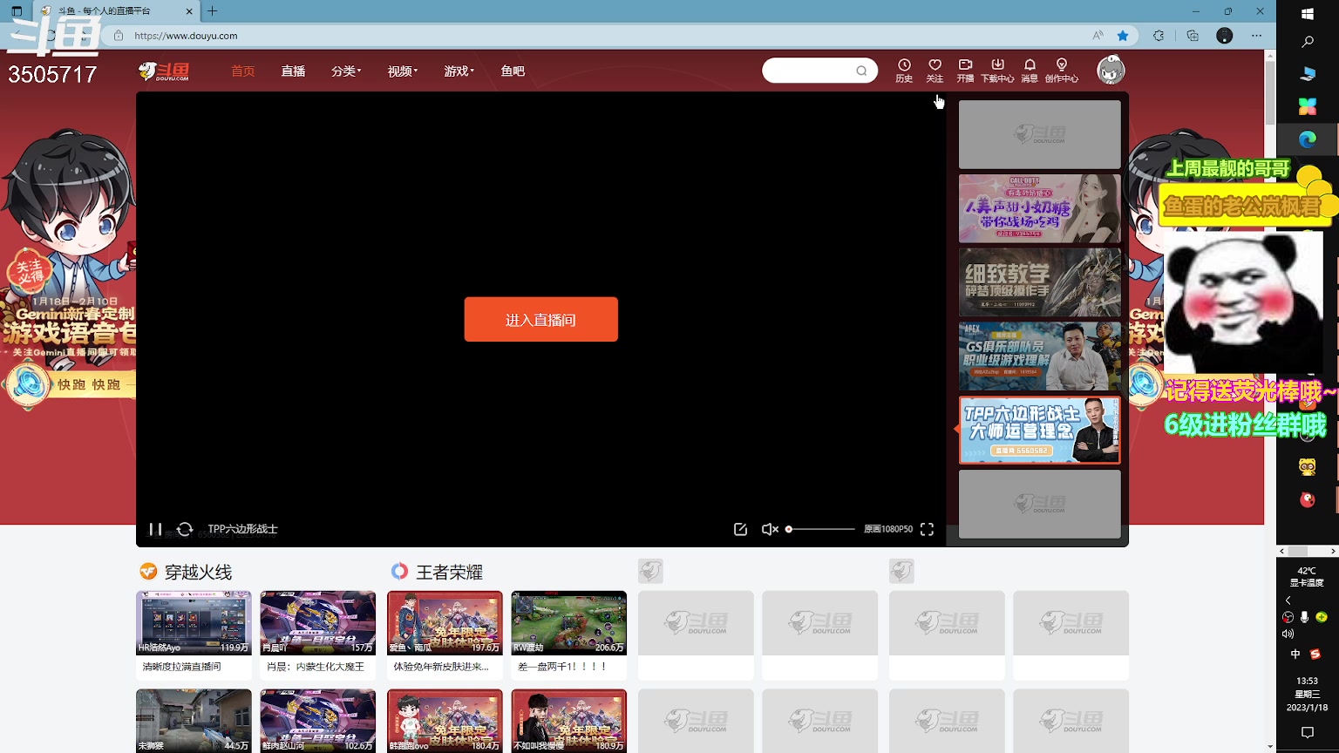Open the 体验兔年新皮肤进来 stream card
Image resolution: width=1339 pixels, height=753 pixels.
coord(445,635)
